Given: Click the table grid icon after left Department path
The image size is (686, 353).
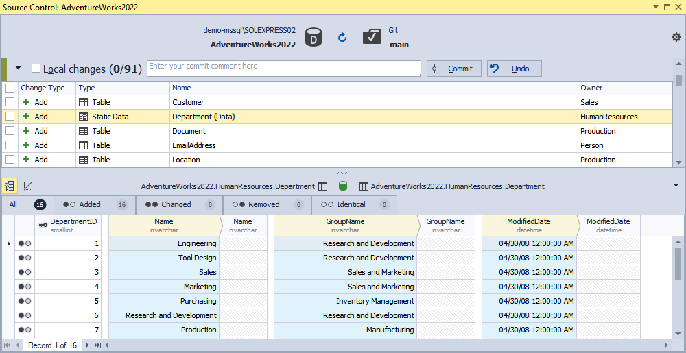Looking at the screenshot, I should 322,186.
